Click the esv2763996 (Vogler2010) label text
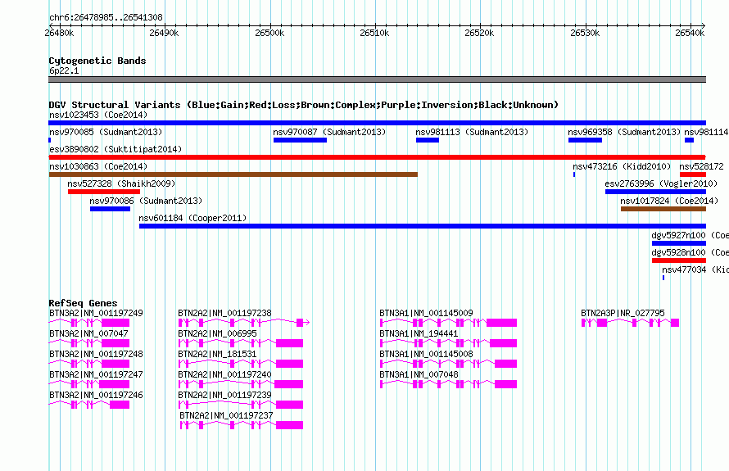This screenshot has width=729, height=471. pyautogui.click(x=661, y=183)
